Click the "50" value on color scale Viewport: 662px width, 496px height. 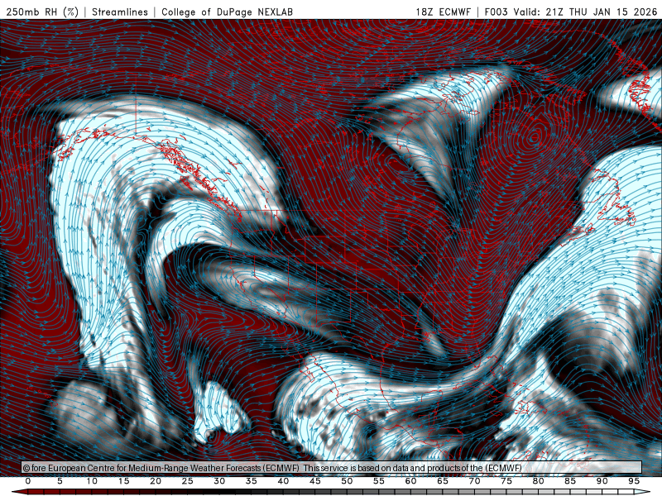[347, 481]
